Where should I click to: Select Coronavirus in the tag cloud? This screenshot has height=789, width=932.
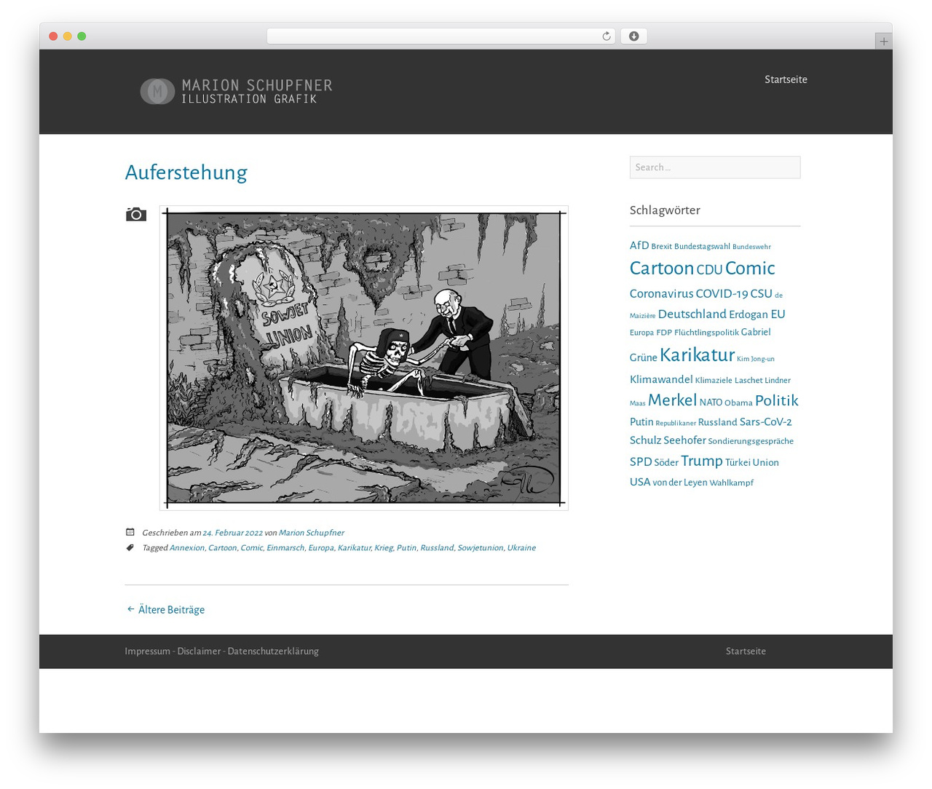point(661,293)
